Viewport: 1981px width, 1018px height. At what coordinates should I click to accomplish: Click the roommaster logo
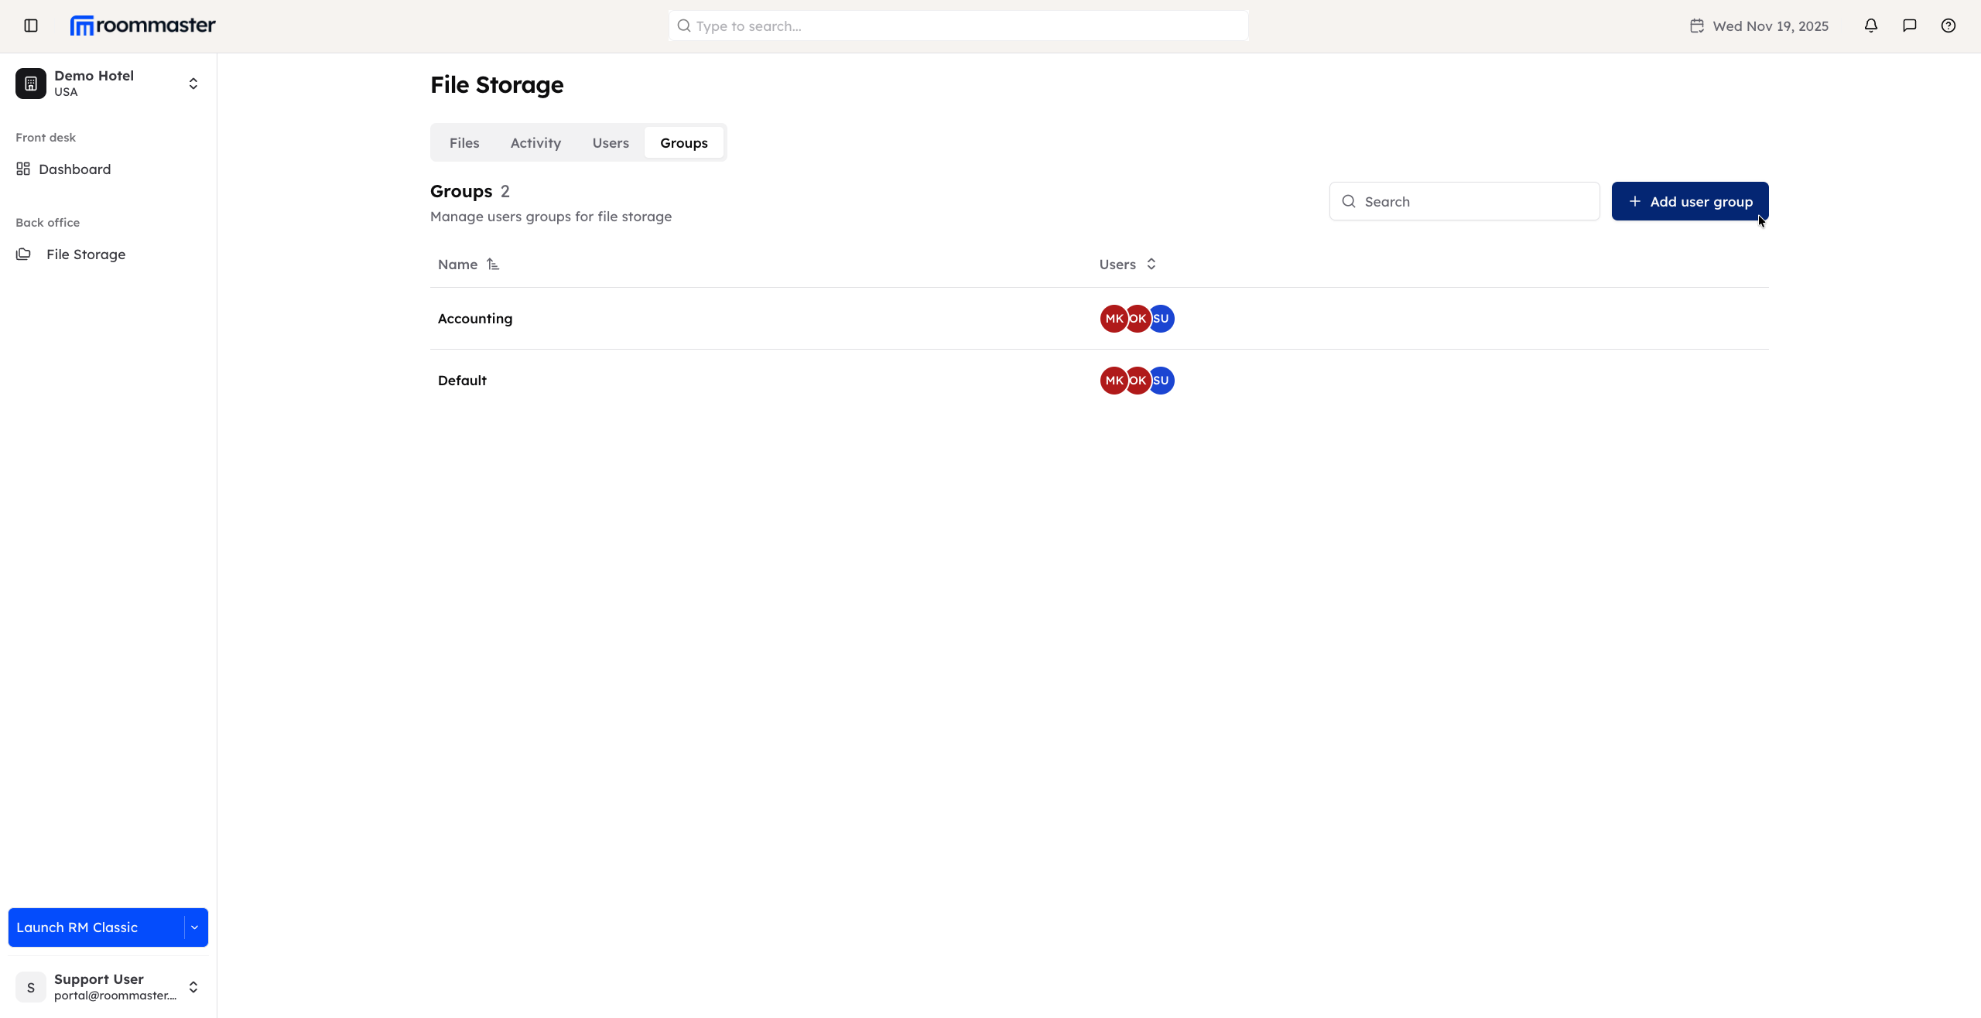[x=142, y=24]
